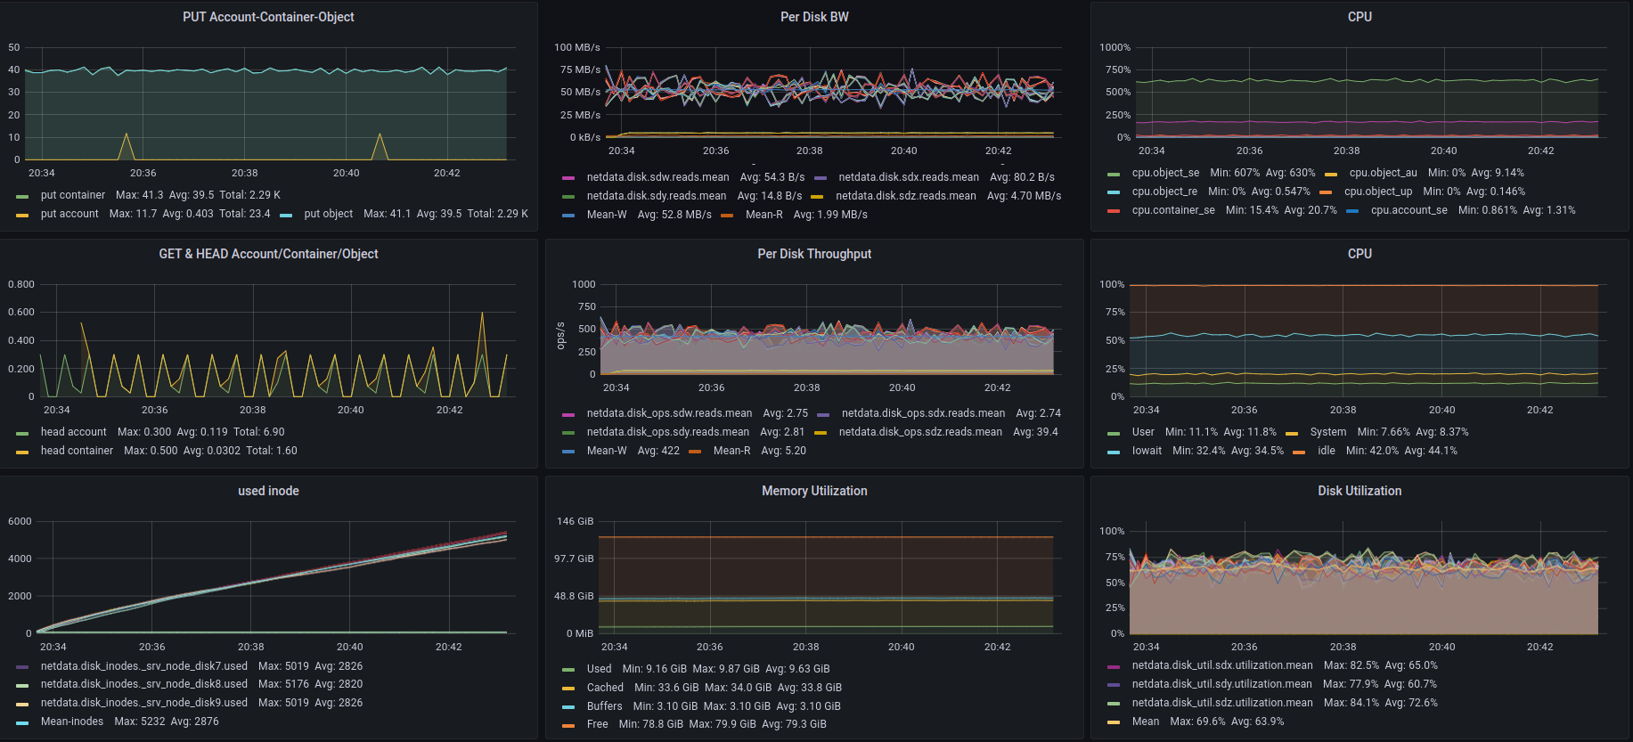1633x742 pixels.
Task: Click the orange idle legend color marker
Action: pyautogui.click(x=1299, y=452)
